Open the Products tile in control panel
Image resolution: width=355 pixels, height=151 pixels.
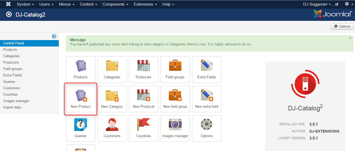coord(81,69)
